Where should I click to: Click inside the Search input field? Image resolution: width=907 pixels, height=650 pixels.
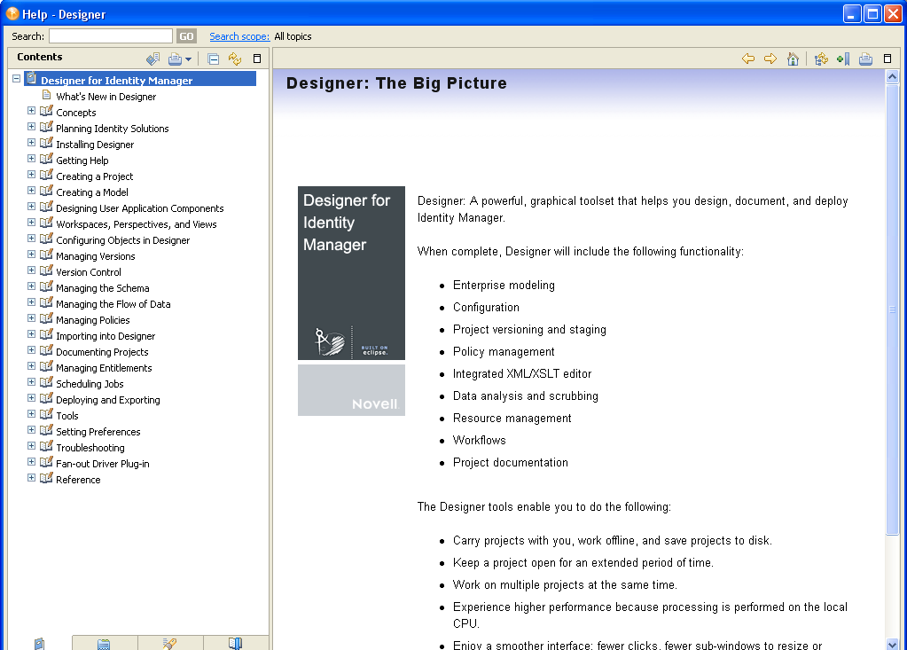110,35
